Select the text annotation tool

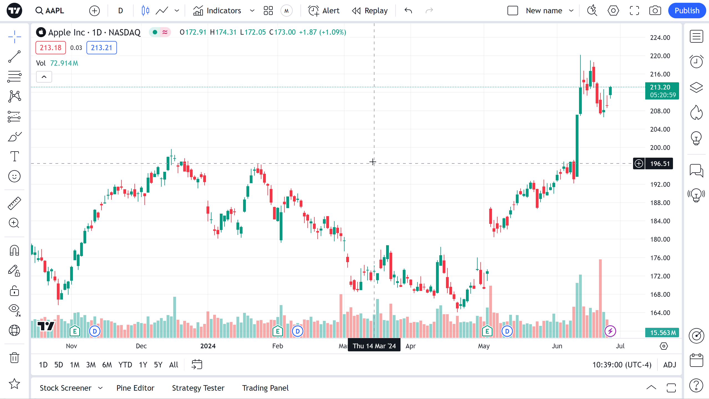(x=14, y=156)
